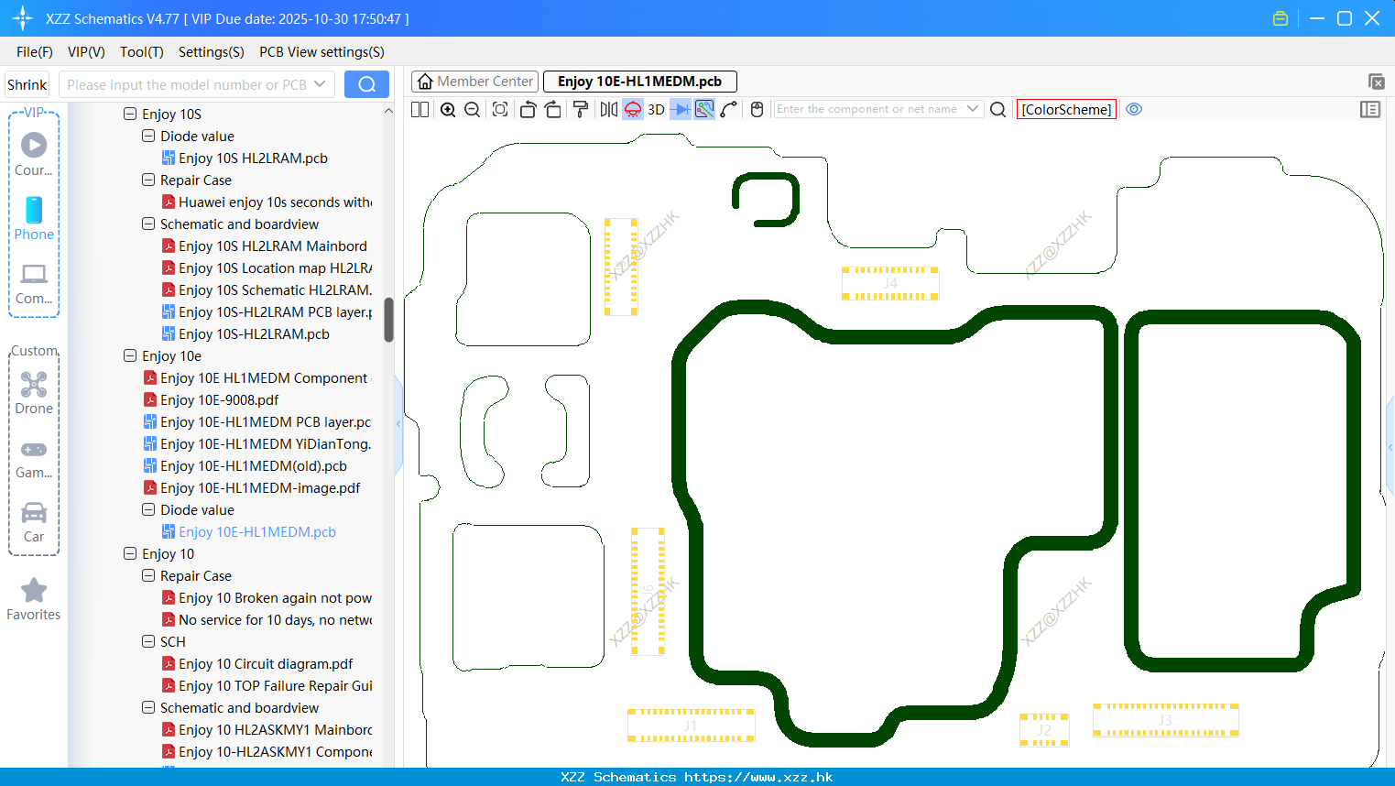
Task: Toggle the eye visibility icon
Action: coord(1134,109)
